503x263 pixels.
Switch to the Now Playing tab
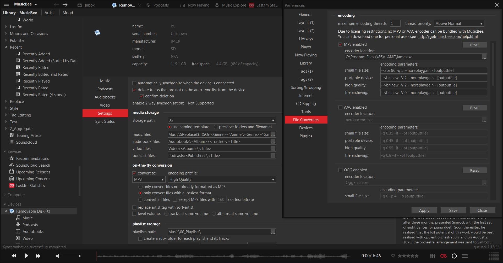click(195, 5)
